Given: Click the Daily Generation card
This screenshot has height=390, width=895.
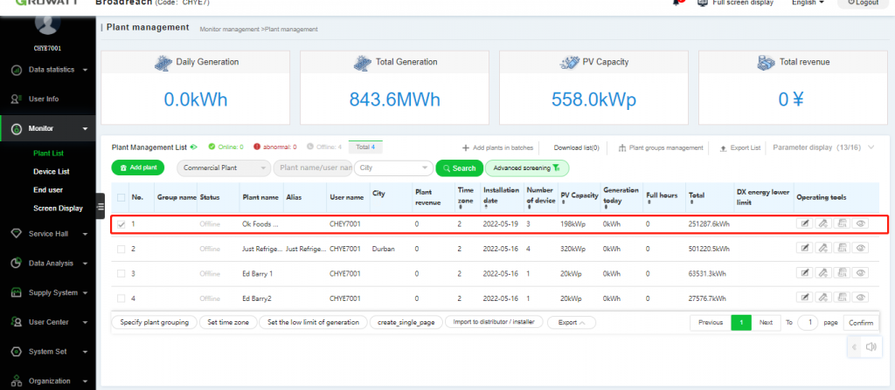Looking at the screenshot, I should click(196, 88).
